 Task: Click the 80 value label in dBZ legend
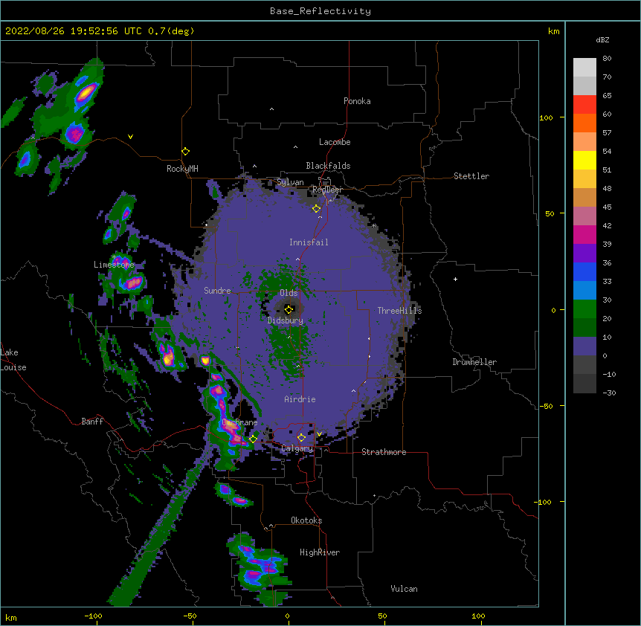coord(607,59)
